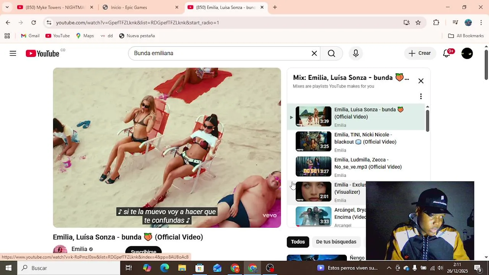Select the 'De tus búsquedas' chip

336,242
